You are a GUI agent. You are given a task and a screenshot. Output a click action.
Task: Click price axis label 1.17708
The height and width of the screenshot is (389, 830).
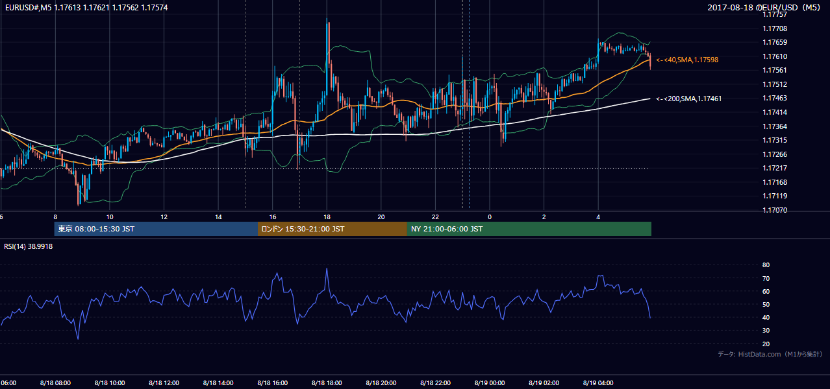(774, 29)
